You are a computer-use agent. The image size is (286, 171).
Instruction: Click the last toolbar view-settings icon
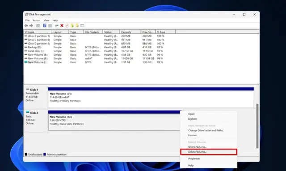(x=82, y=26)
